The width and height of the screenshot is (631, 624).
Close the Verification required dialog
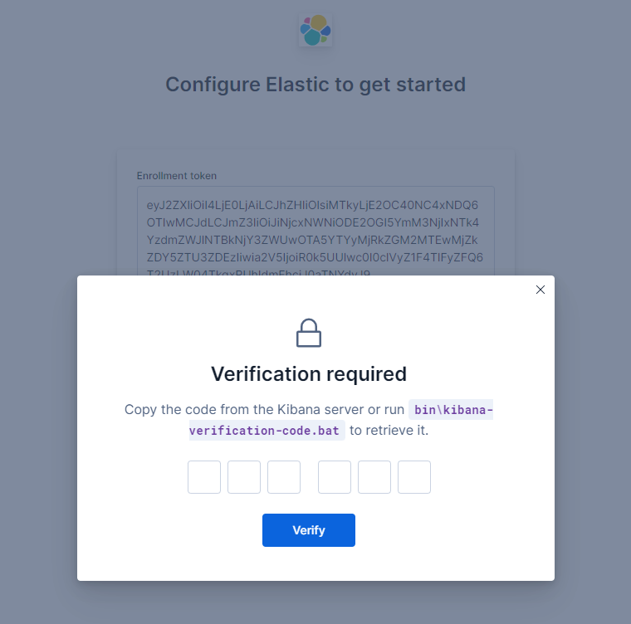click(541, 290)
